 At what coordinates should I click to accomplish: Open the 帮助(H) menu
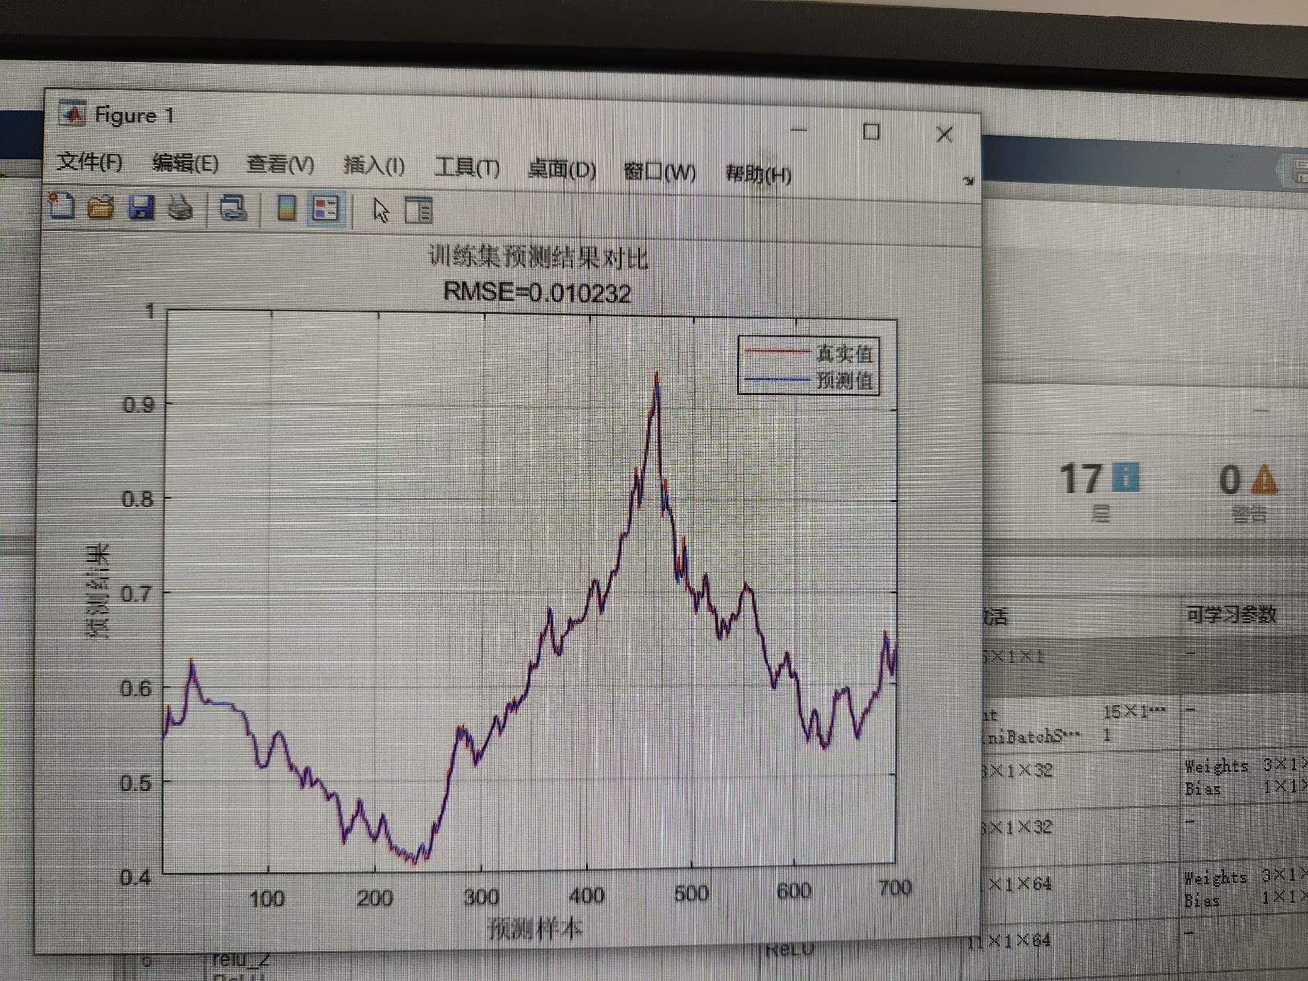pos(758,174)
